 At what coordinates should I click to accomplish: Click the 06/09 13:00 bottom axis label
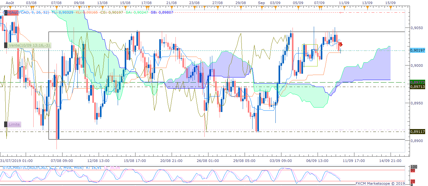pyautogui.click(x=317, y=161)
